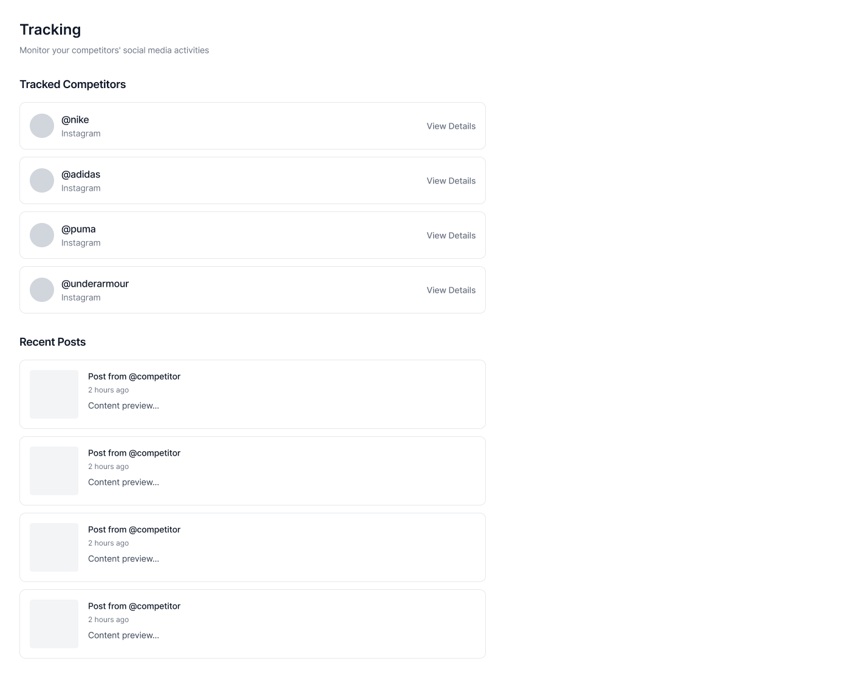Image resolution: width=868 pixels, height=678 pixels.
Task: Open View Details for @puma
Action: pyautogui.click(x=451, y=236)
